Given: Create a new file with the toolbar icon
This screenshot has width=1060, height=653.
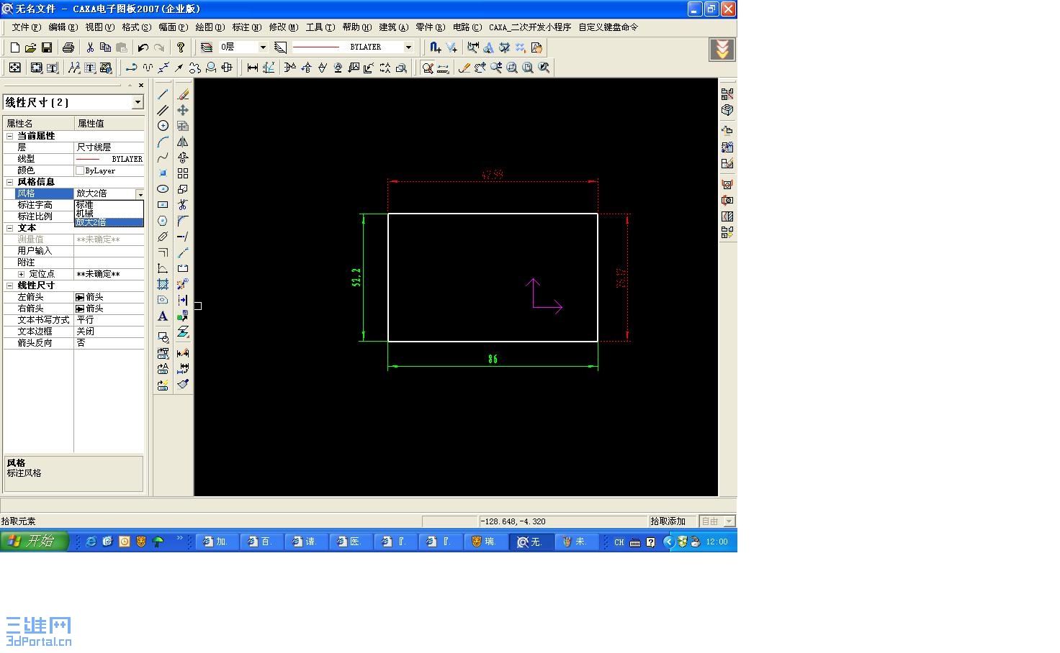Looking at the screenshot, I should tap(14, 47).
